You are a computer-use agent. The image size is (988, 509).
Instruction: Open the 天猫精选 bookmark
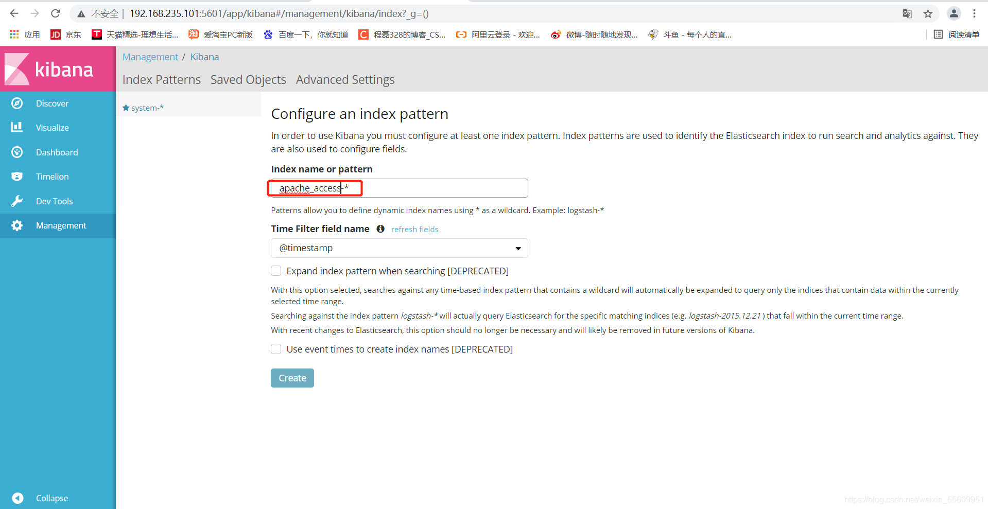[135, 34]
